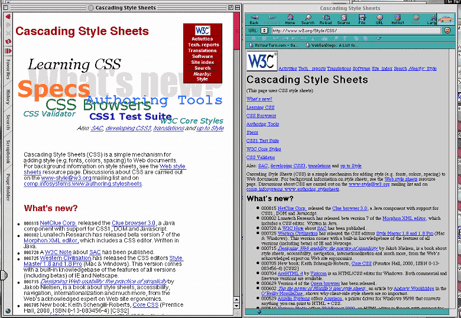Image resolution: width=461 pixels, height=318 pixels.
Task: Open the Software link in right browser top row
Action: point(361,69)
